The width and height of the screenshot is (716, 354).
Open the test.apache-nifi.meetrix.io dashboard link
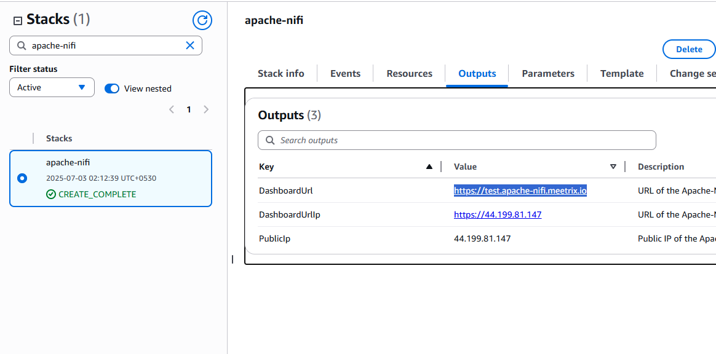coord(520,191)
